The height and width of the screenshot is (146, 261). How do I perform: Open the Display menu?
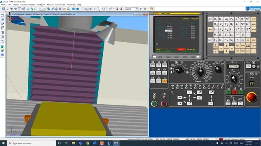[x=15, y=4]
